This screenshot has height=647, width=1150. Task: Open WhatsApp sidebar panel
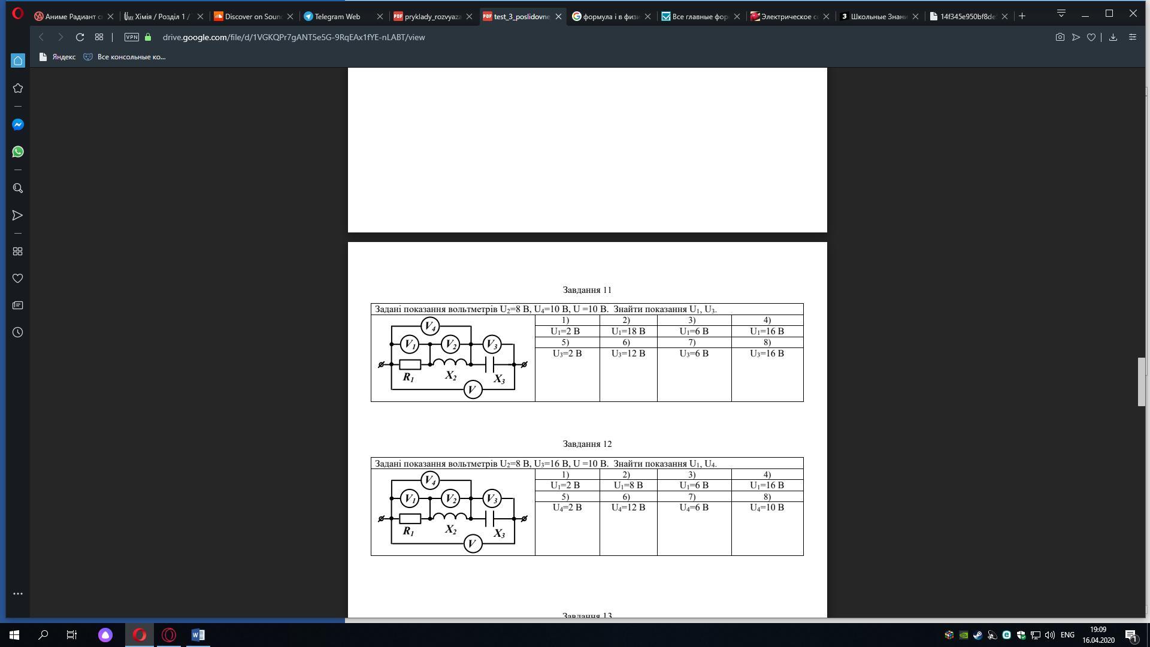coord(18,152)
